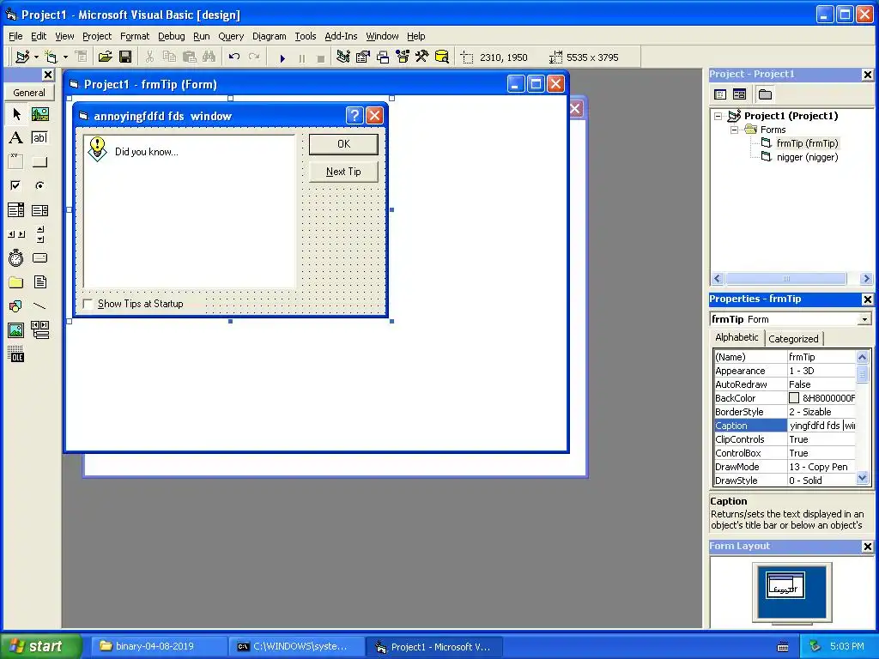
Task: Toggle Folders in Project panel
Action: (765, 94)
